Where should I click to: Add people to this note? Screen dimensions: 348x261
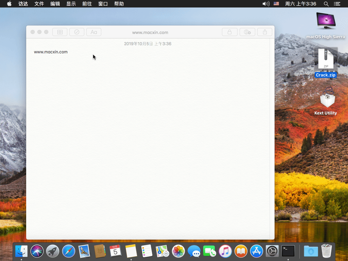click(x=247, y=32)
